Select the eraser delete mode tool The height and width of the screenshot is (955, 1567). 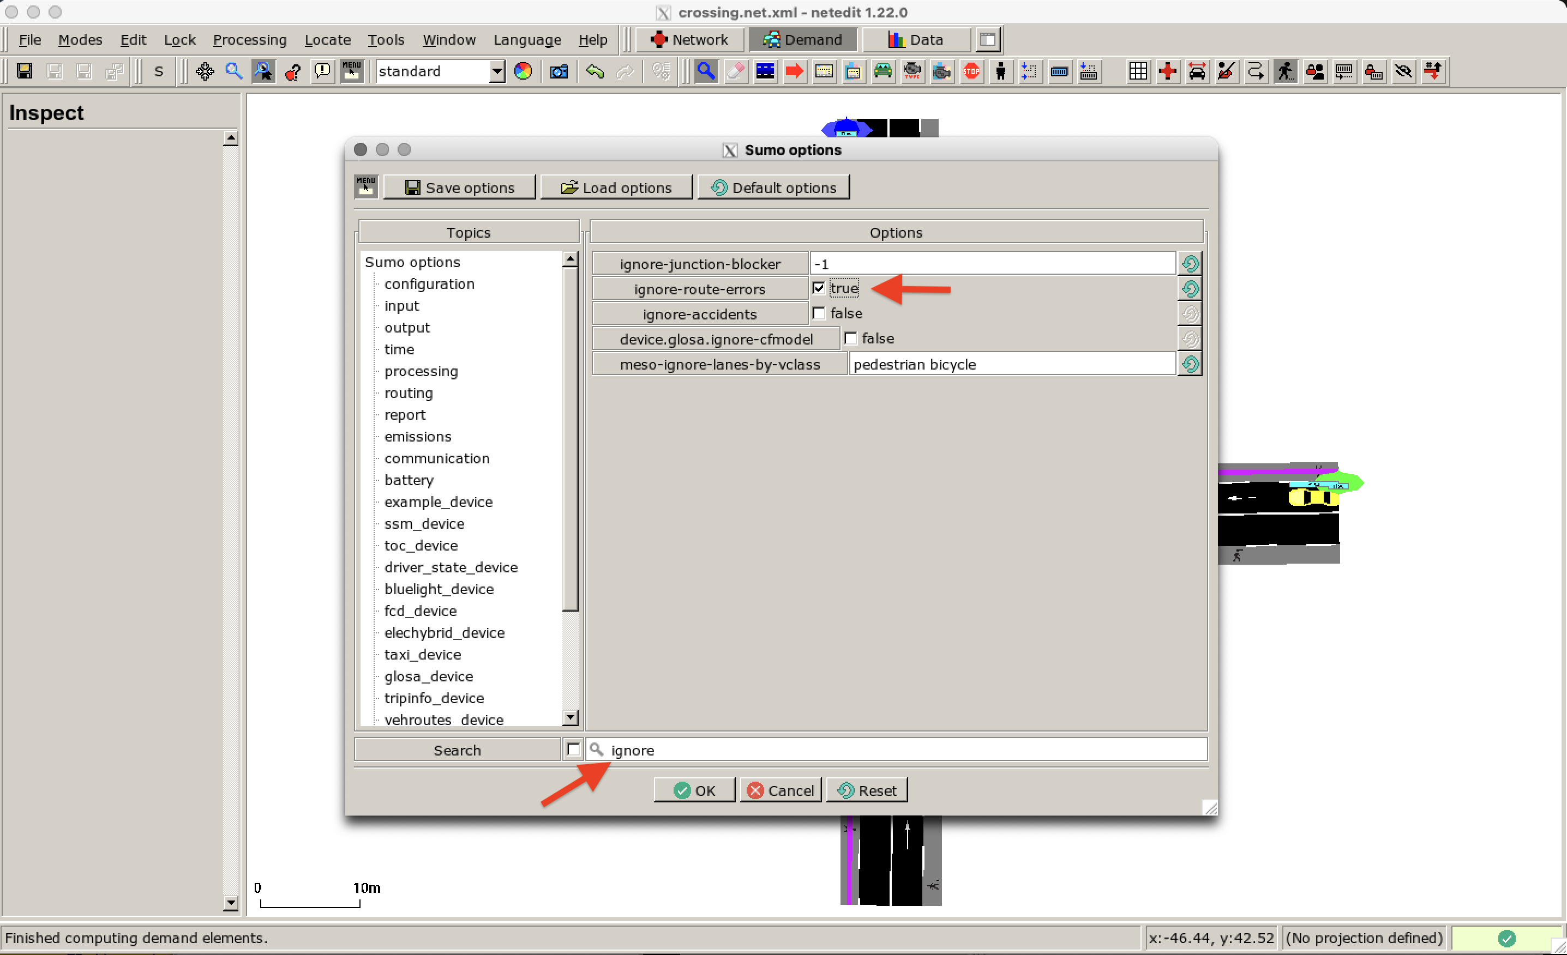coord(736,71)
